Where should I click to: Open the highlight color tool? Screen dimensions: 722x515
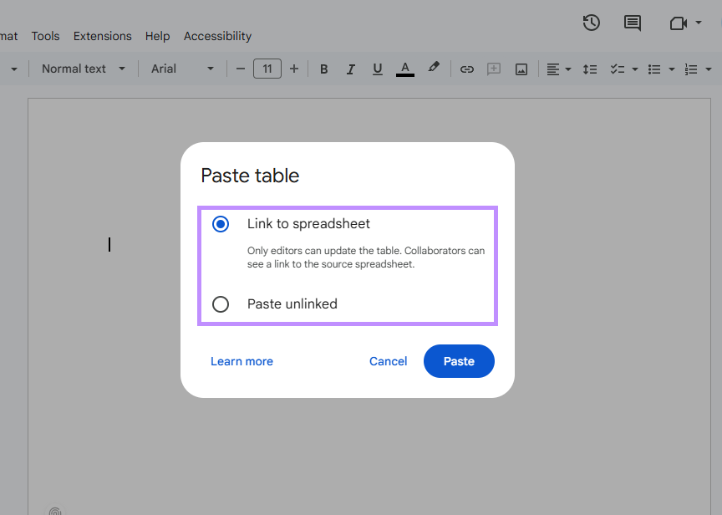tap(434, 69)
